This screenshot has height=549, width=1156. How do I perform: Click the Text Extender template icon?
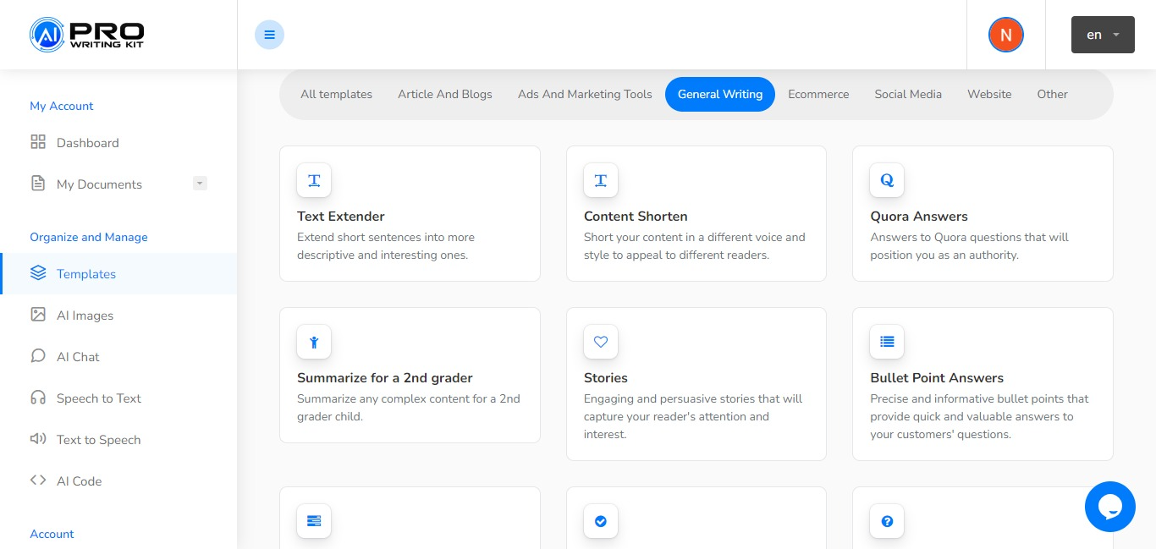click(314, 180)
